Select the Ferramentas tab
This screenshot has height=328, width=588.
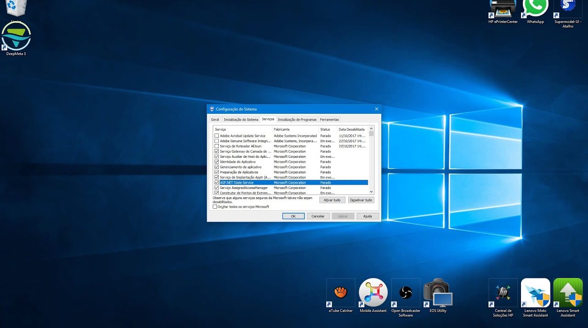tap(329, 120)
